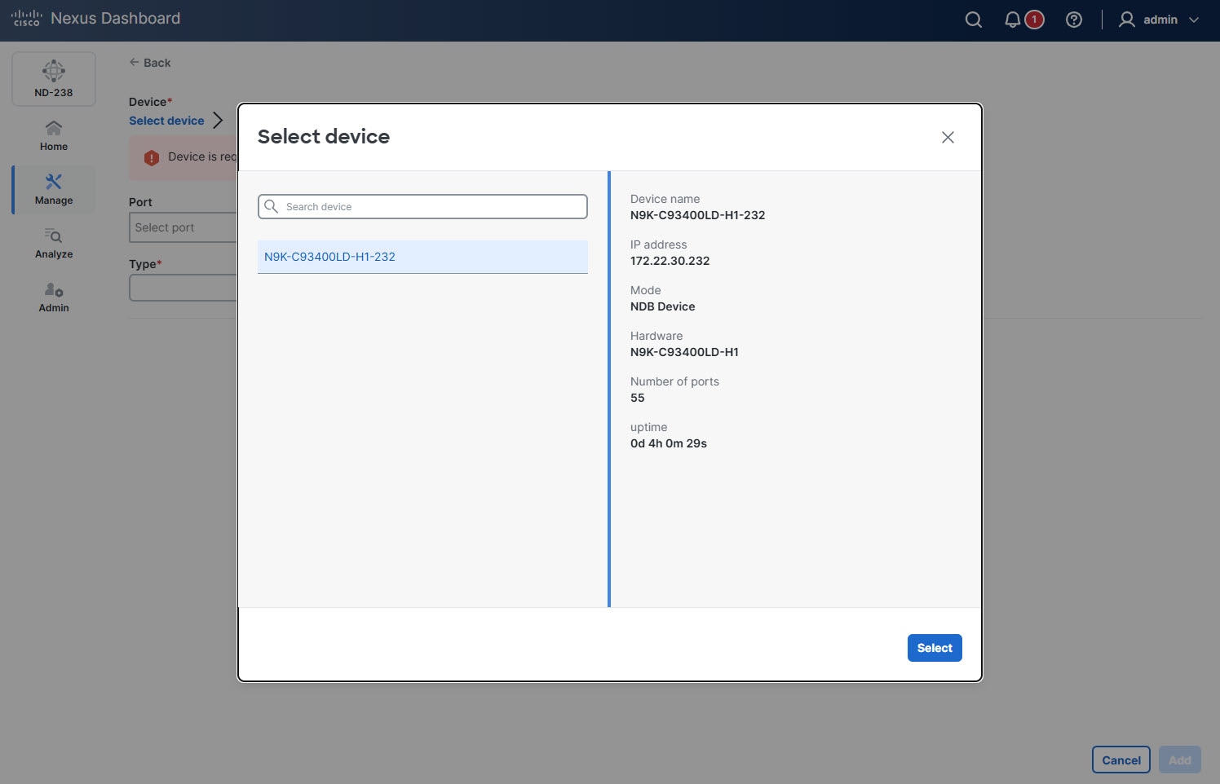The width and height of the screenshot is (1220, 784).
Task: Click the error icon beside Device is required
Action: (152, 157)
